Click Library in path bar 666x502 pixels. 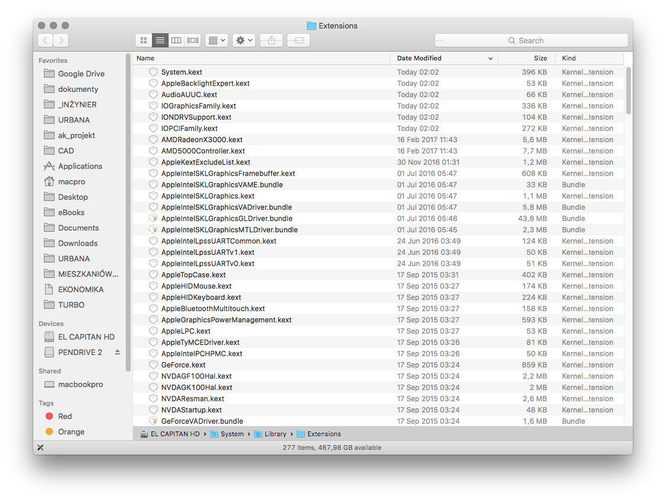[270, 434]
